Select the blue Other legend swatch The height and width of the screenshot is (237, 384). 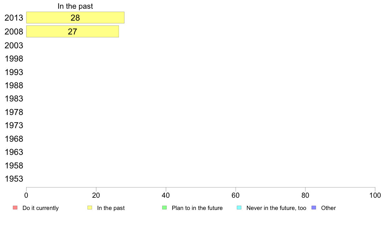[x=314, y=208]
